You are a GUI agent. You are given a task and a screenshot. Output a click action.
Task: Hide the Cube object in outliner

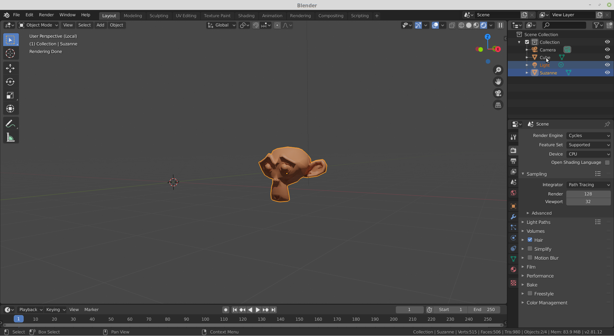tap(607, 57)
